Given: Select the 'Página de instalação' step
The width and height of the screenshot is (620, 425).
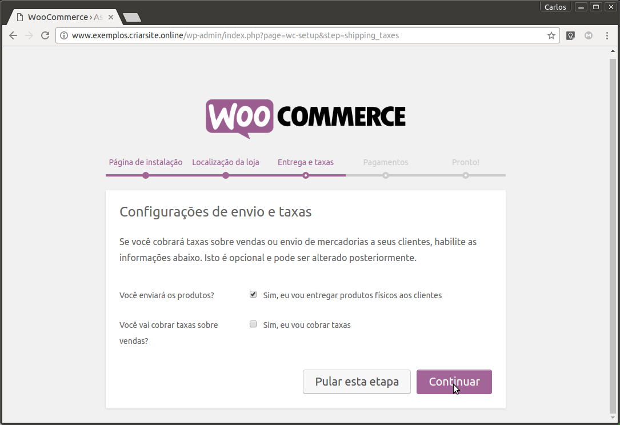Looking at the screenshot, I should (146, 162).
